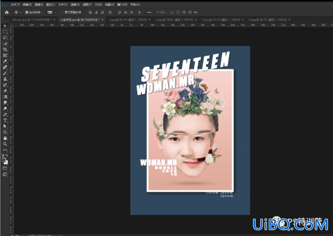Viewport: 333px width, 236px height.
Task: Select the Rectangular Marquee tool
Action: coord(5,32)
